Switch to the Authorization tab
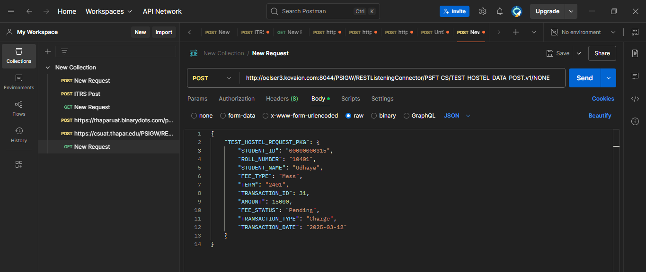 pyautogui.click(x=237, y=99)
